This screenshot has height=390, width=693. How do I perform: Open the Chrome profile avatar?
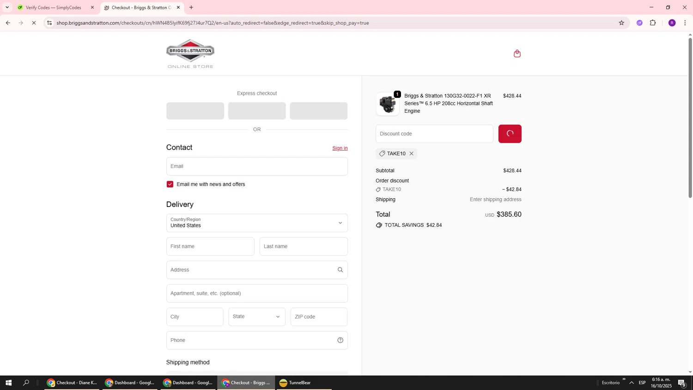tap(672, 23)
